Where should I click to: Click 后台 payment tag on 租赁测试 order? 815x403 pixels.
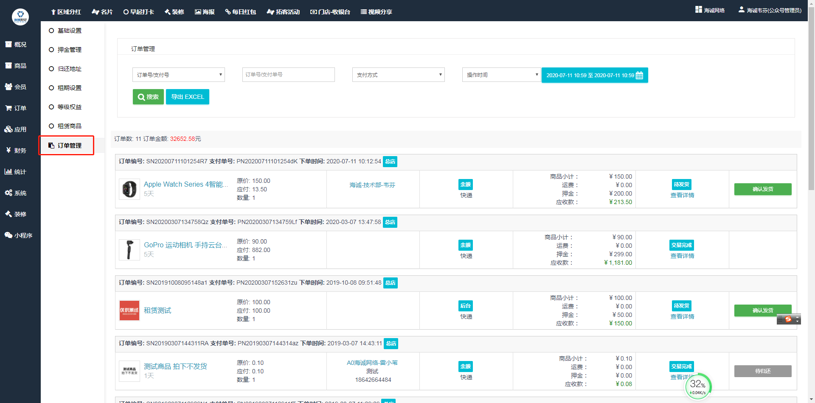click(466, 306)
